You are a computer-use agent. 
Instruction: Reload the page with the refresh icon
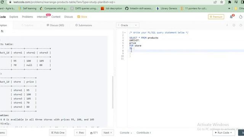pos(2,2)
